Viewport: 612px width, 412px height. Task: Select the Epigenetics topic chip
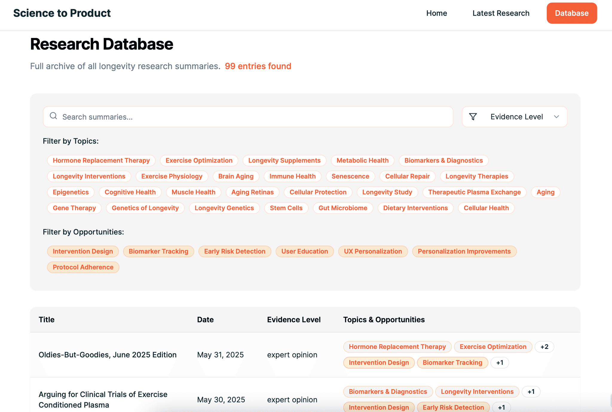point(71,192)
